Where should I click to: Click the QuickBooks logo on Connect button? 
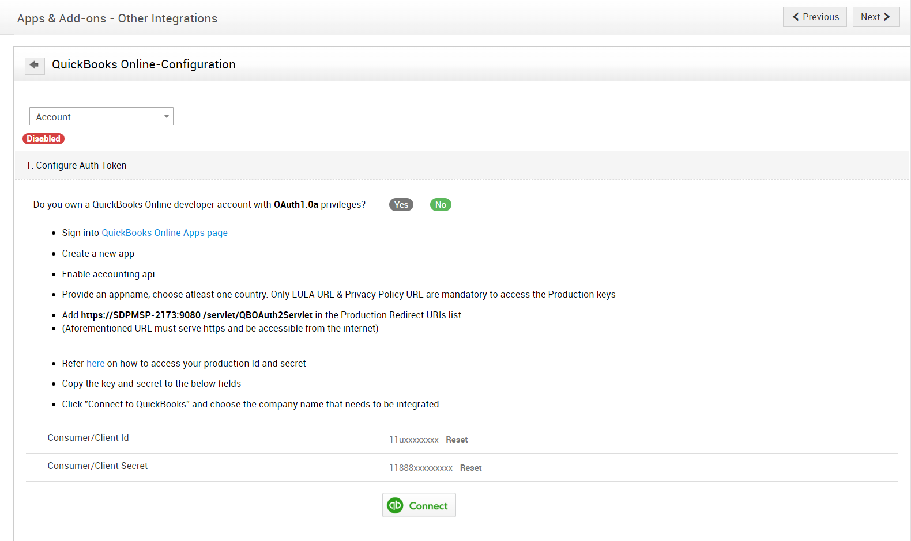(395, 505)
